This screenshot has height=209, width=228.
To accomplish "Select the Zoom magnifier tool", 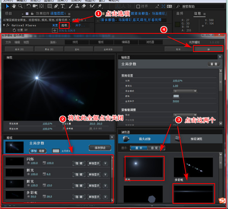I will (x=21, y=6).
